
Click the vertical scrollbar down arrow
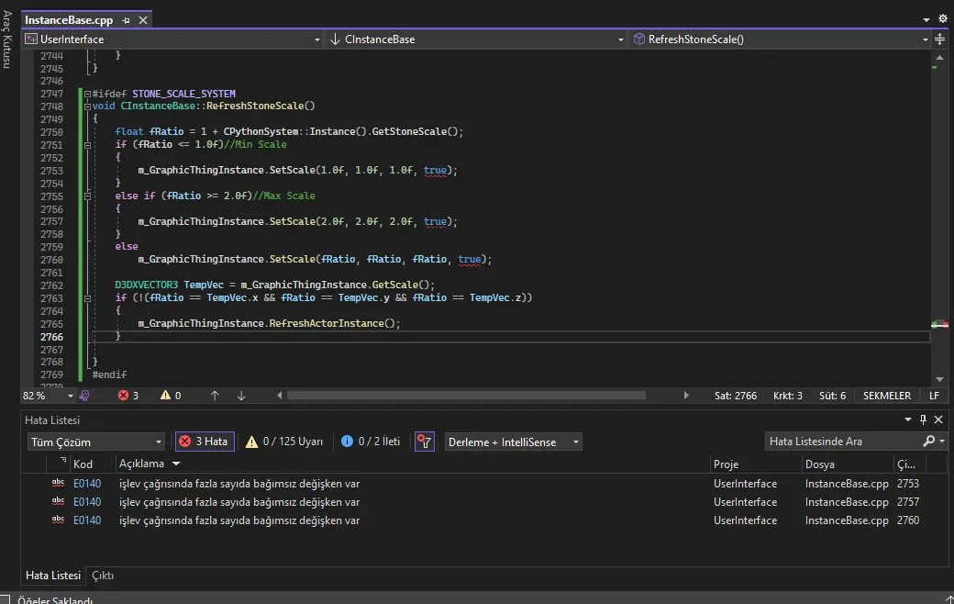click(x=939, y=379)
